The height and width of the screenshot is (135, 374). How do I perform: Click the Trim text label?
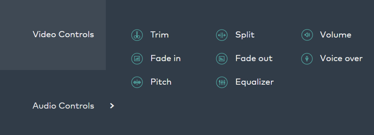(x=160, y=35)
